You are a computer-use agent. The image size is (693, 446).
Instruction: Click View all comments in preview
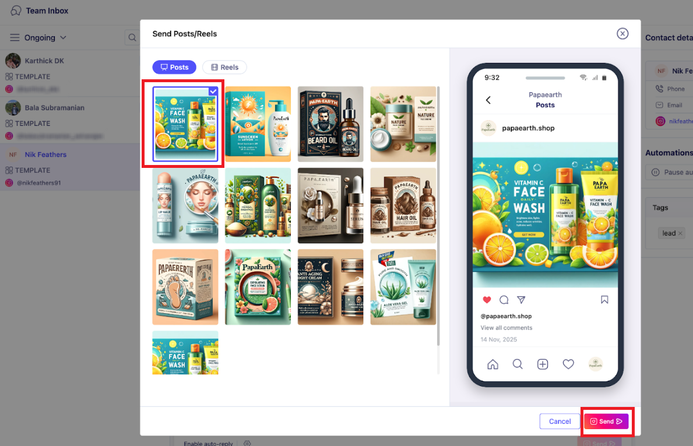(506, 328)
